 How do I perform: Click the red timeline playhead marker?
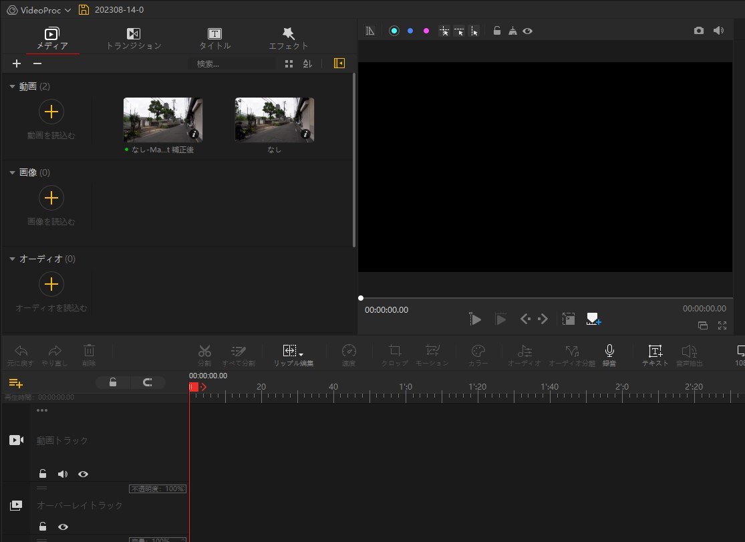click(193, 387)
